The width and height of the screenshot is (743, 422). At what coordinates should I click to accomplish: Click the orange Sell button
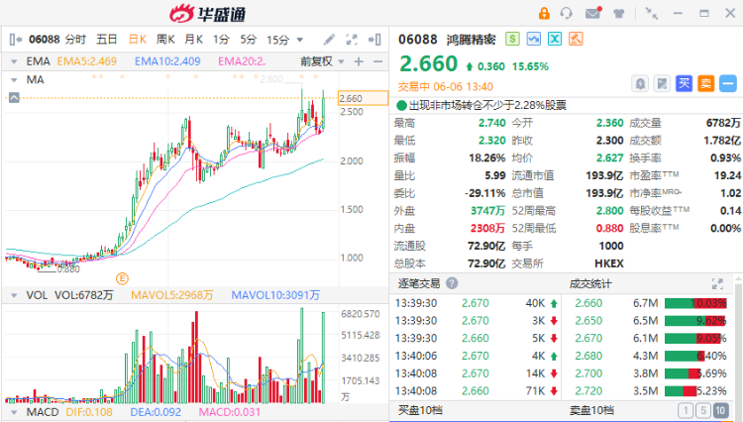705,84
